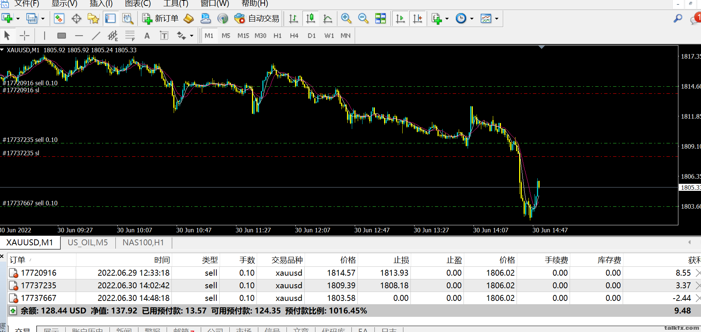Screen dimensions: 701x332
Task: Switch timeframe to M30
Action: pos(261,36)
